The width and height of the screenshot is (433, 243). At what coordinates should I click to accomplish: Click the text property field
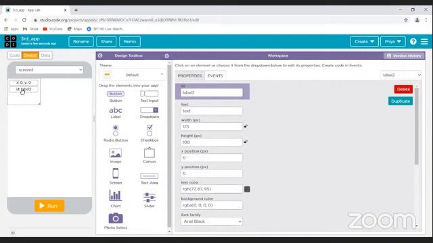(x=212, y=111)
